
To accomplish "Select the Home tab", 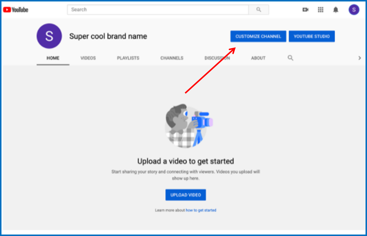I will [x=53, y=58].
